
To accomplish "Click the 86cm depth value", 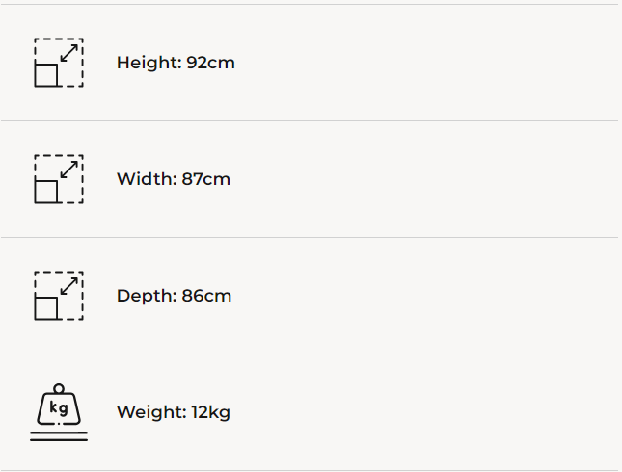I will [206, 296].
